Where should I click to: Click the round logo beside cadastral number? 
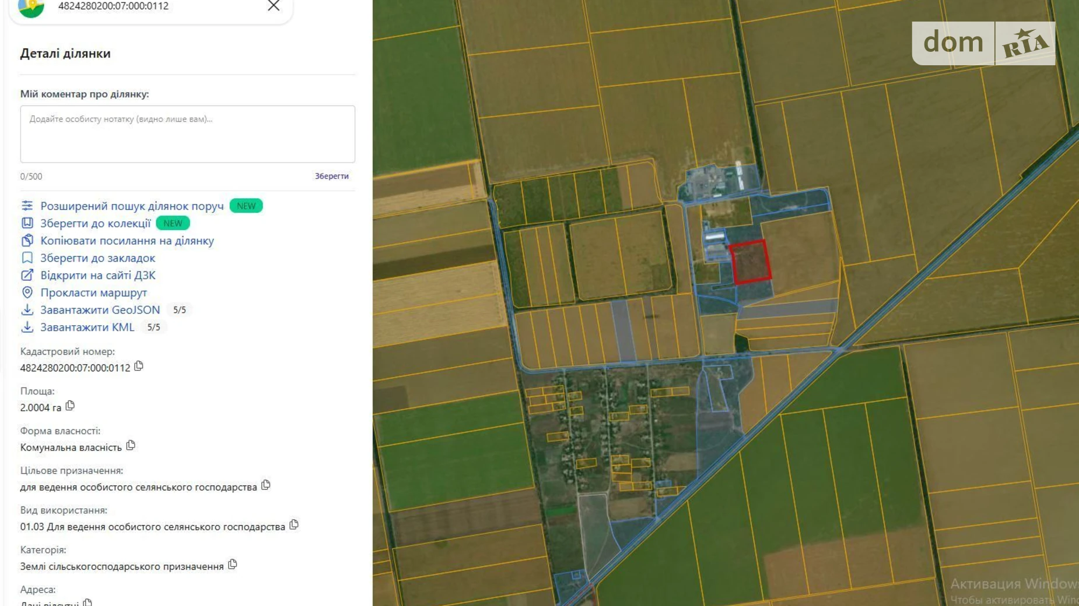31,7
